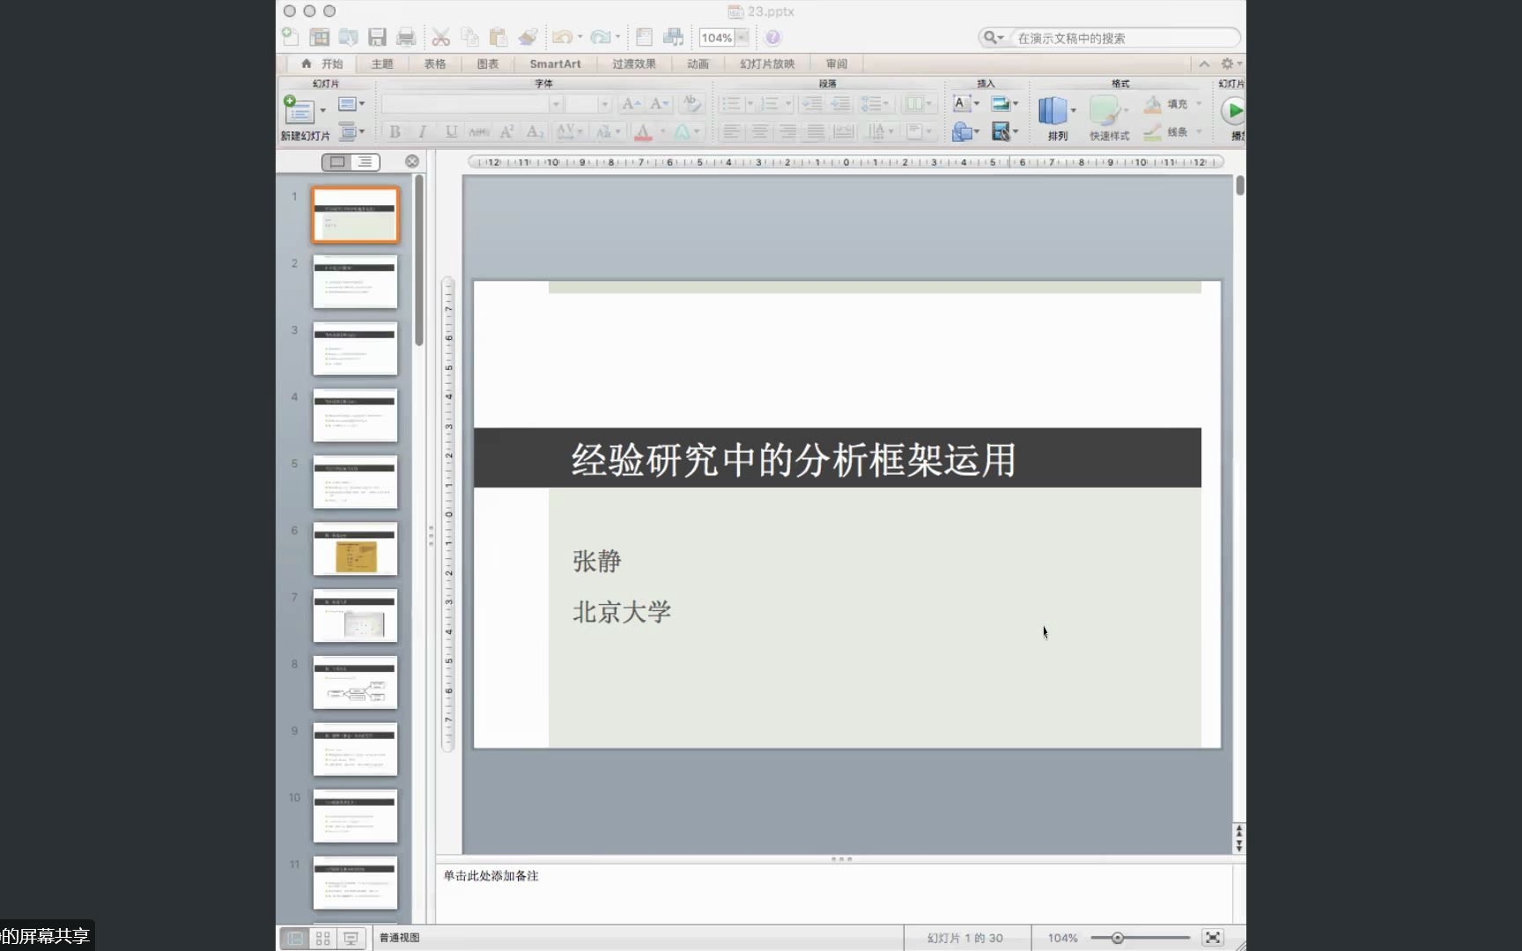The image size is (1522, 951).
Task: Toggle Underline formatting
Action: (x=451, y=132)
